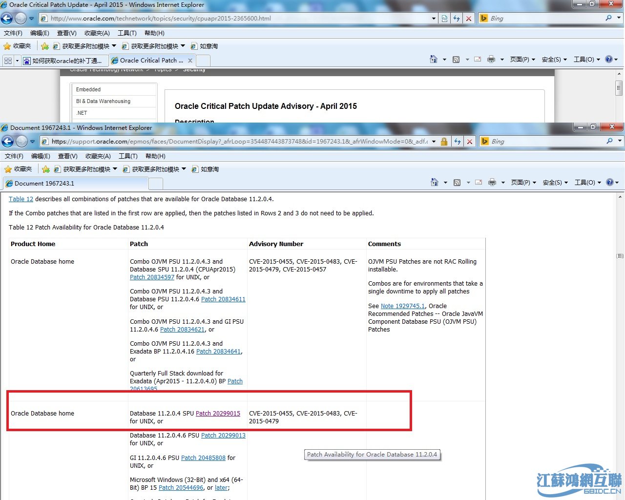Screen dimensions: 625x500
Task: Open 文件(F) menu in Document 1967243.1 window
Action: 14,156
